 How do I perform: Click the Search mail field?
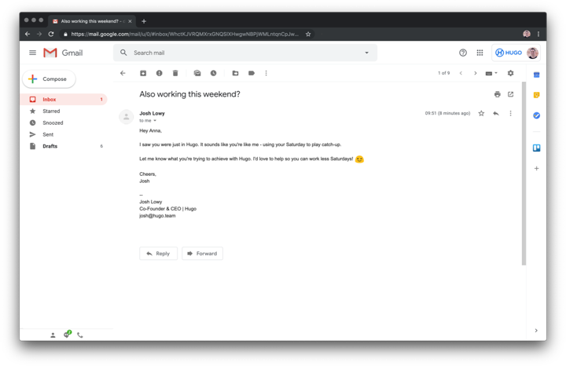[x=245, y=53]
